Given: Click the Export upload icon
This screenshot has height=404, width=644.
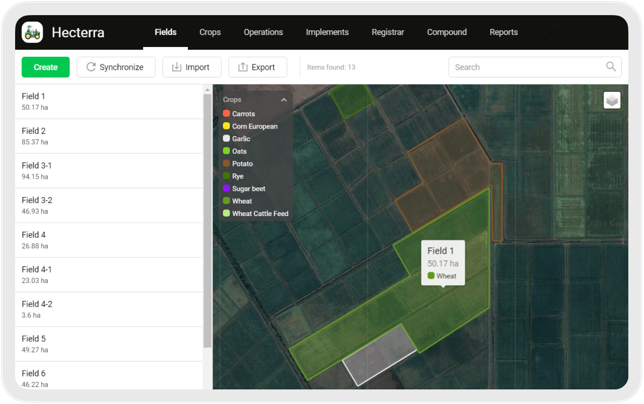Looking at the screenshot, I should coord(243,67).
